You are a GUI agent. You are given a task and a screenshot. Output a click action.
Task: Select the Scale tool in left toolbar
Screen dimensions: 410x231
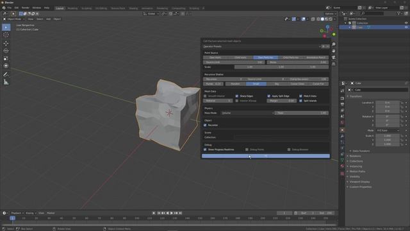click(6, 58)
